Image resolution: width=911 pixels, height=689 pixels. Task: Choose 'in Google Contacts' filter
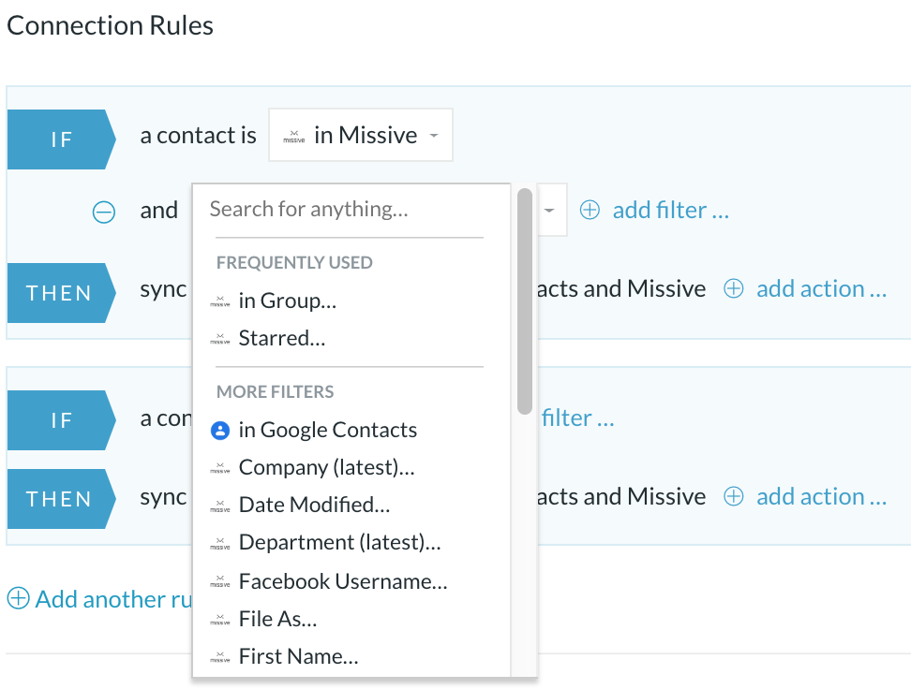[327, 430]
